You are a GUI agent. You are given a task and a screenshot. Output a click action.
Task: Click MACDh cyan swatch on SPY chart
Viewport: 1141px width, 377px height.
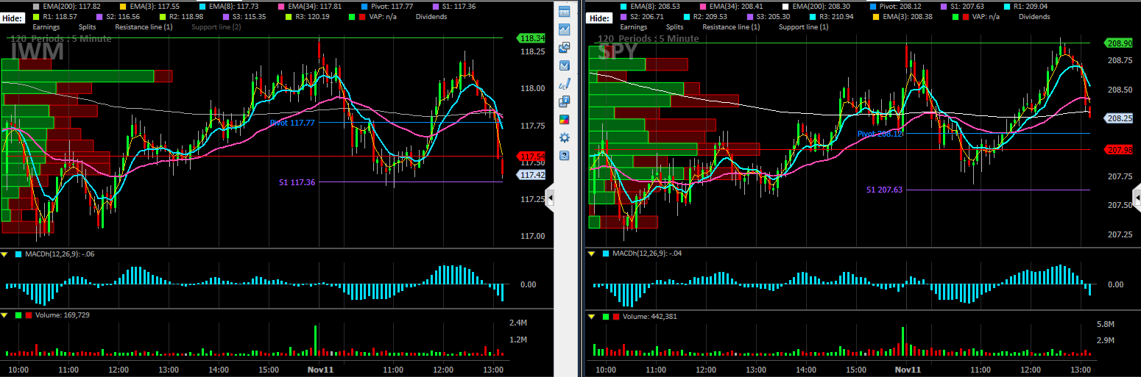[x=606, y=254]
